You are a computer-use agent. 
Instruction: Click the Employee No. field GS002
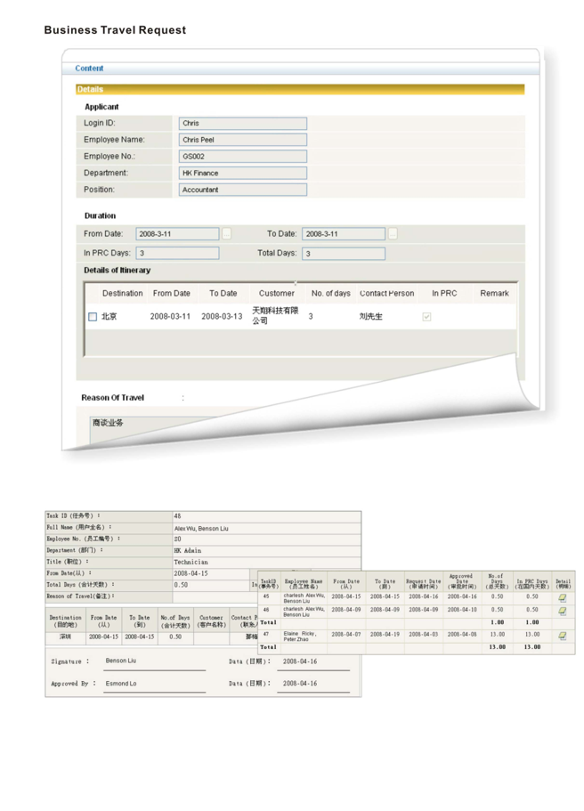[x=243, y=156]
